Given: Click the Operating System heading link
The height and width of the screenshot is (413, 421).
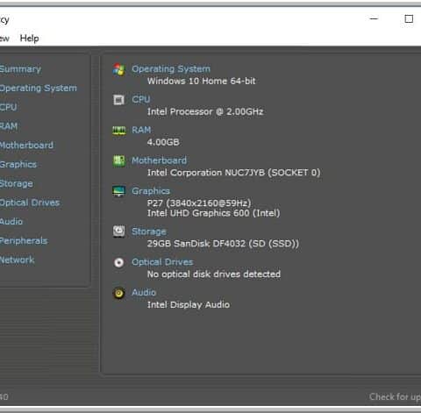Looking at the screenshot, I should coord(171,69).
